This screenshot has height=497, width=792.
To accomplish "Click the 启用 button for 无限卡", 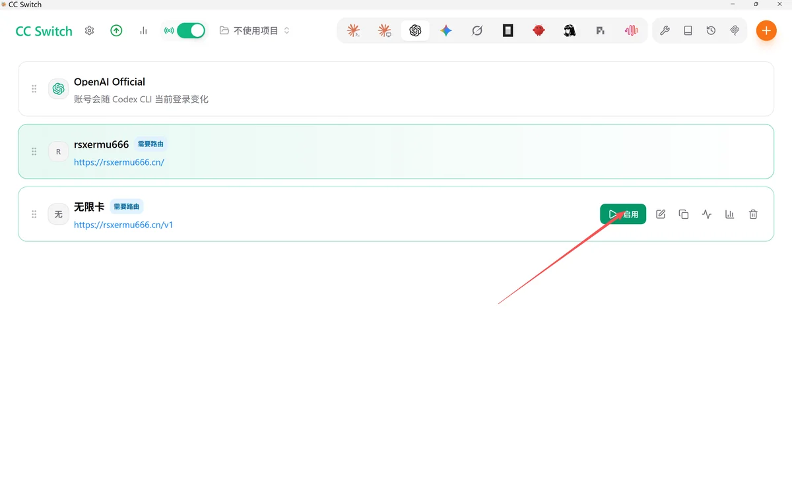I will (x=623, y=214).
